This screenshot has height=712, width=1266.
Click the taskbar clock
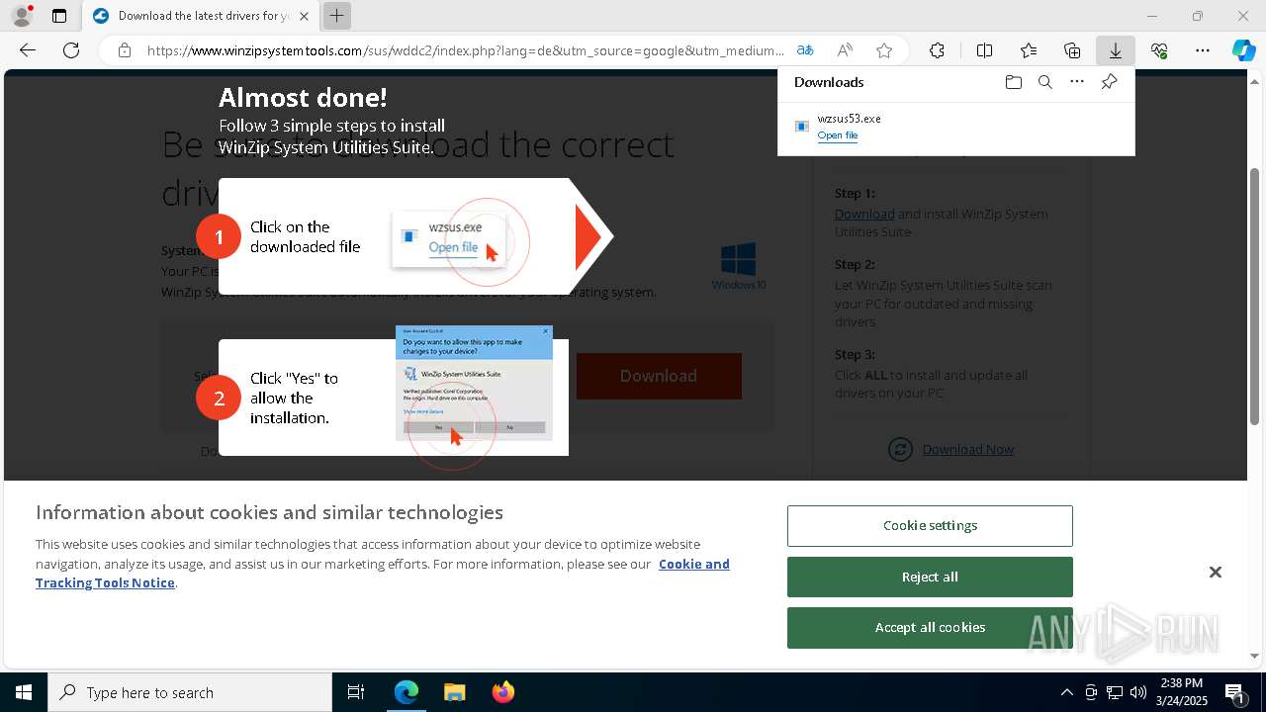tap(1182, 692)
